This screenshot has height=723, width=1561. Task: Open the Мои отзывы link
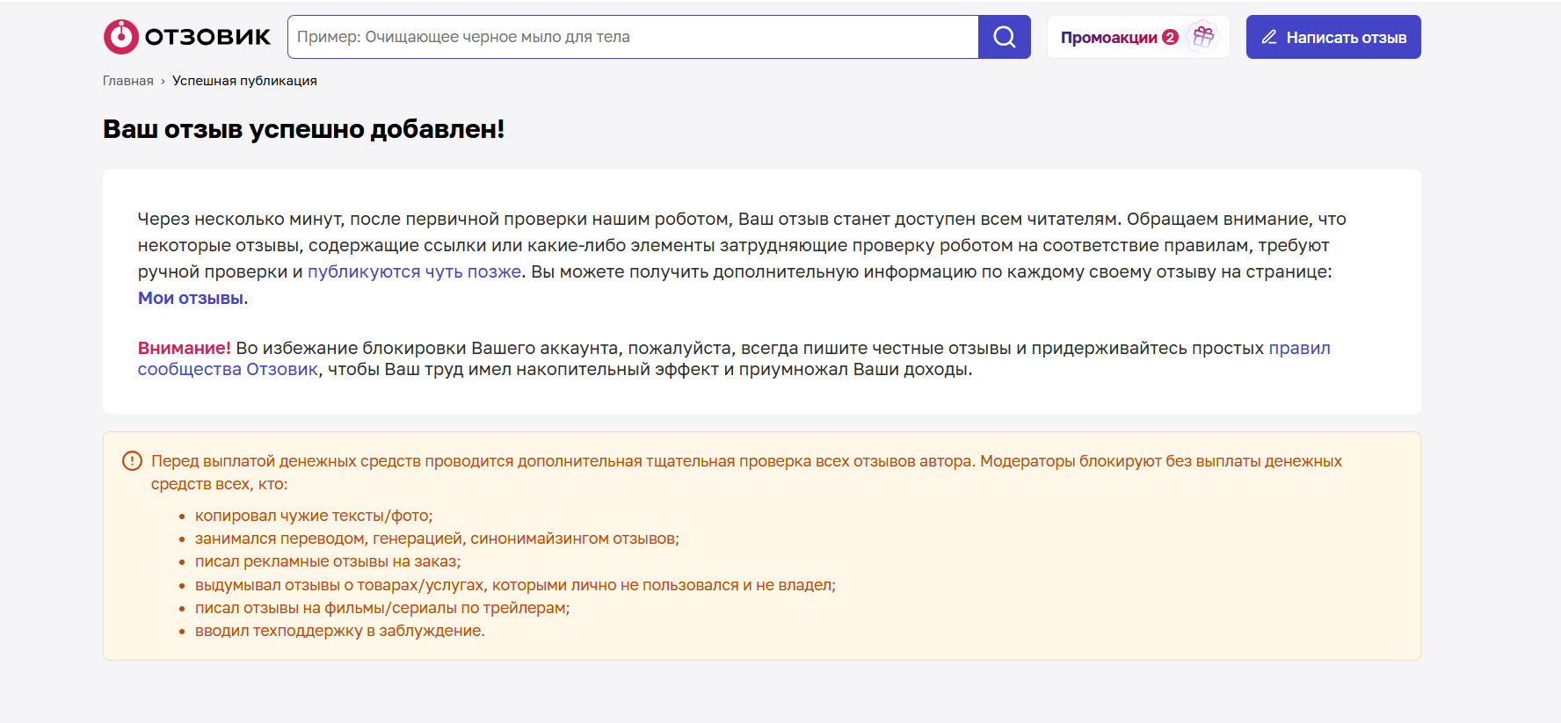tap(191, 298)
